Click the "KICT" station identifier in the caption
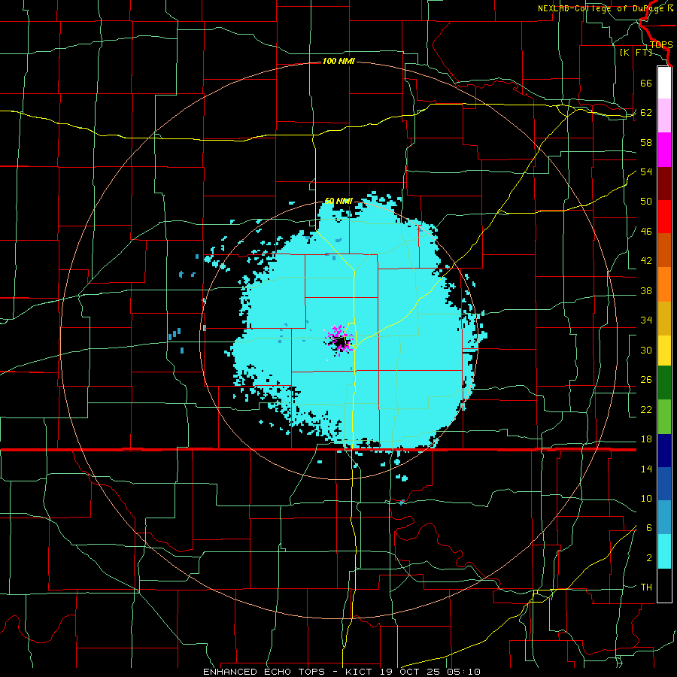The height and width of the screenshot is (677, 677). point(358,672)
